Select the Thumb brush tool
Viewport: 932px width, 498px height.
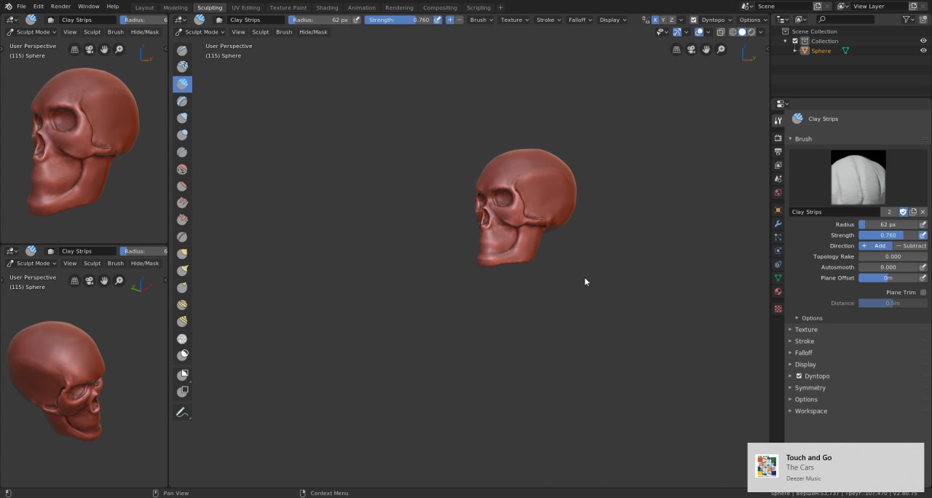click(182, 288)
